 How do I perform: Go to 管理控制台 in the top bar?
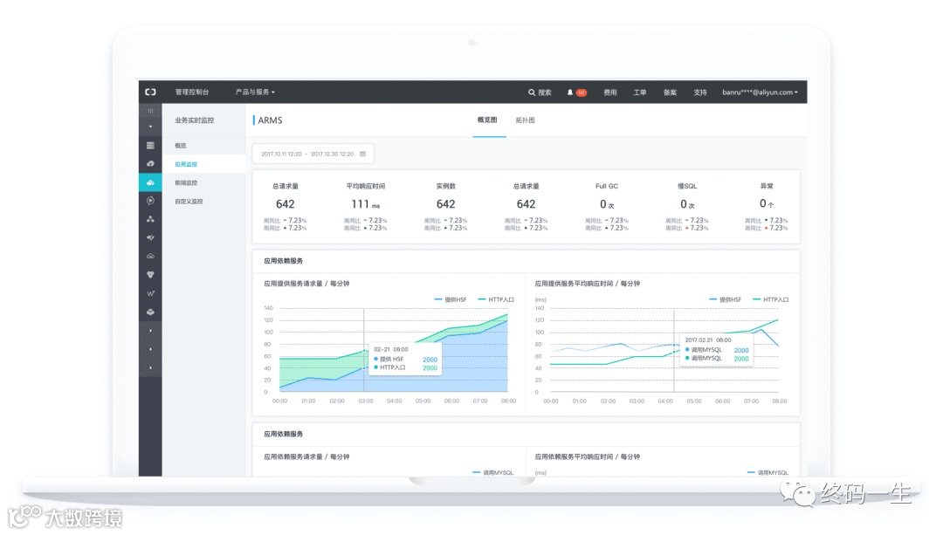192,92
